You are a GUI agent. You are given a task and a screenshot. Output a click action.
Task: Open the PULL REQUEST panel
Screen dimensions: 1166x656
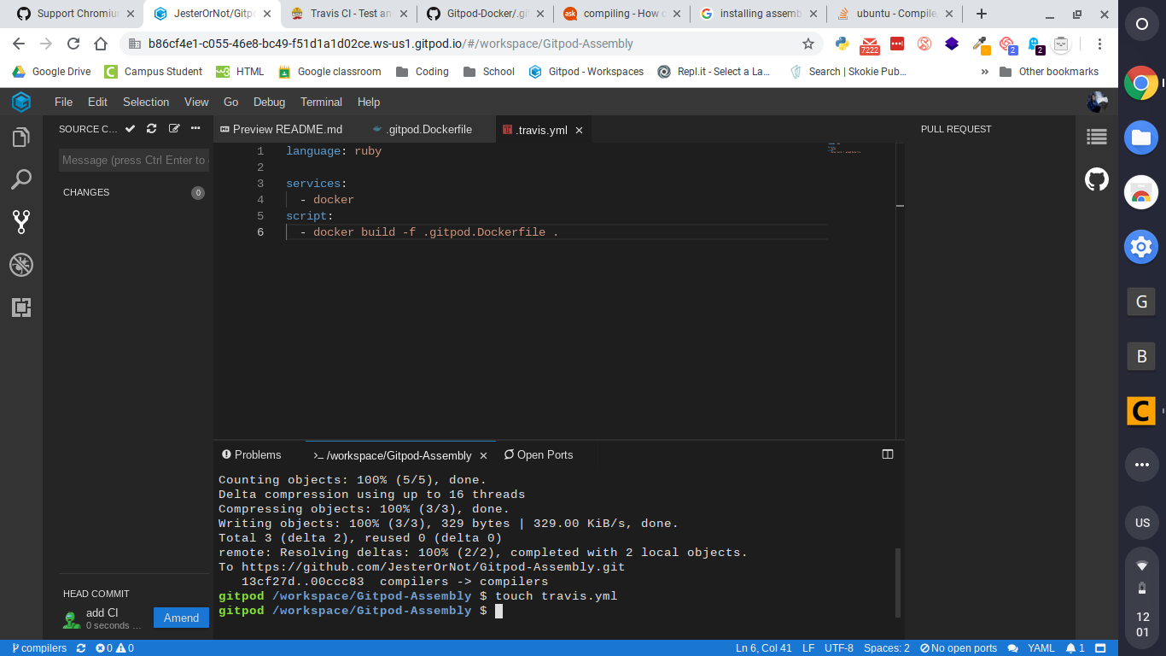(x=955, y=129)
